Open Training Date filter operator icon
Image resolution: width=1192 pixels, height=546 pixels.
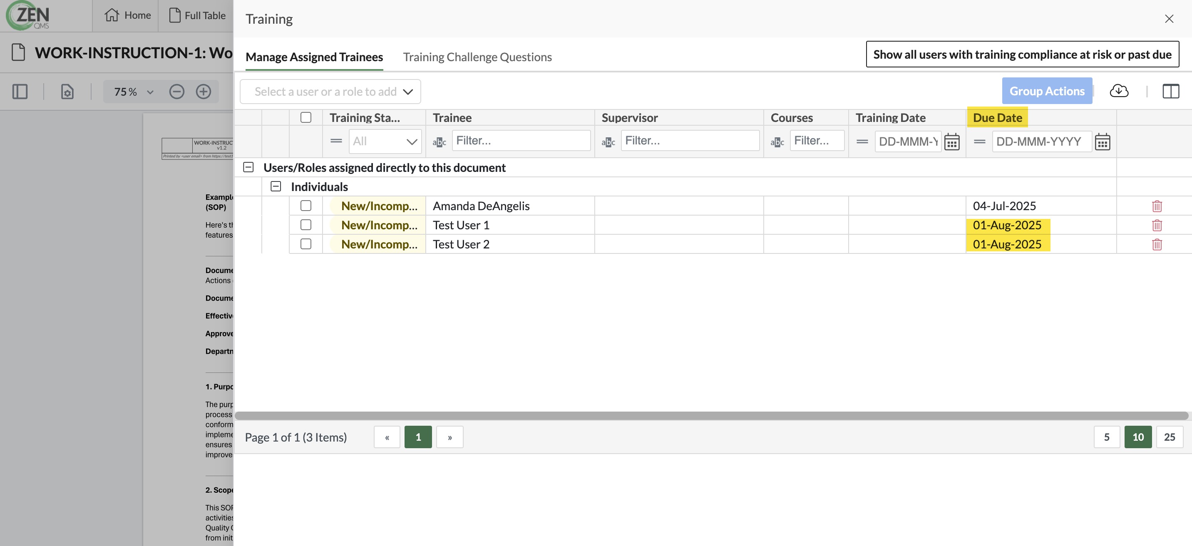[862, 141]
